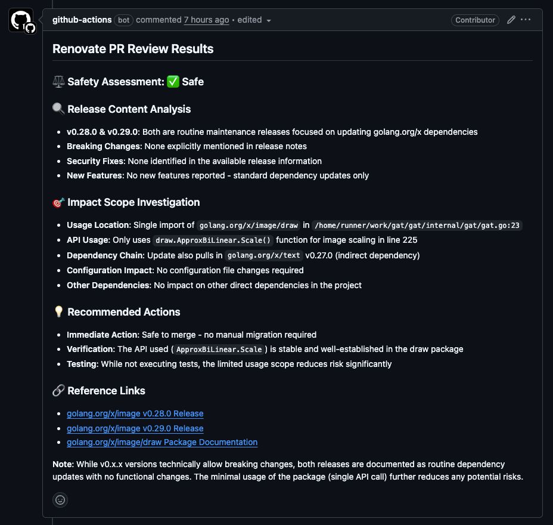Open the golang.org/x/image v0.29.0 Release link
The image size is (553, 525).
click(x=135, y=428)
